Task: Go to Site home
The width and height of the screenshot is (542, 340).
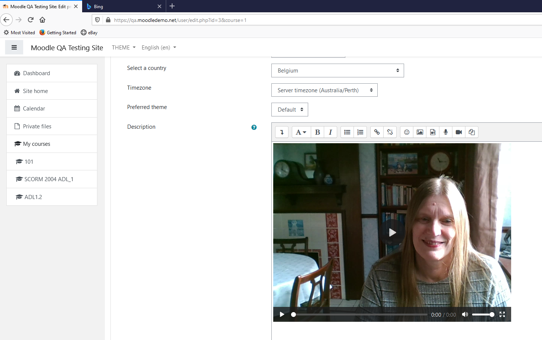Action: [52, 91]
